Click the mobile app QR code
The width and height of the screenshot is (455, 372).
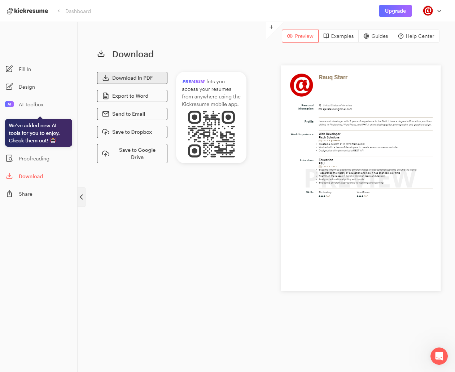211,134
